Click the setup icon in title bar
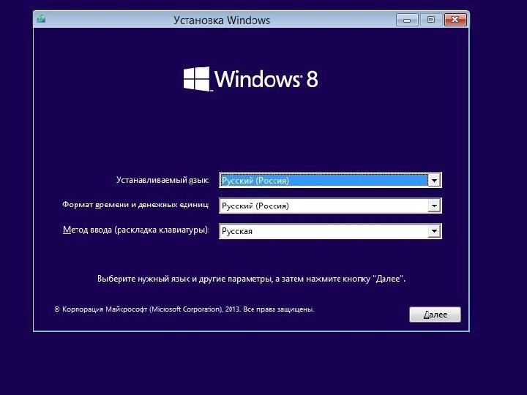This screenshot has width=527, height=395. pyautogui.click(x=41, y=19)
